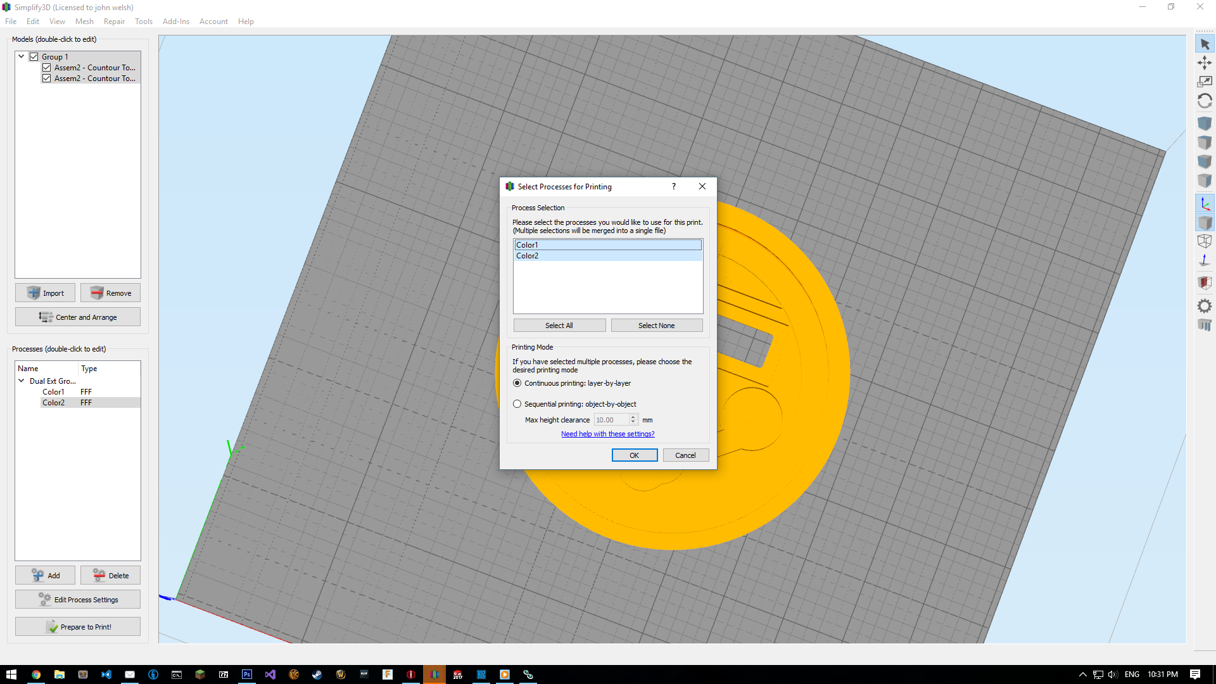Select Continuous printing: layer-by-layer
This screenshot has width=1216, height=684.
click(x=517, y=383)
